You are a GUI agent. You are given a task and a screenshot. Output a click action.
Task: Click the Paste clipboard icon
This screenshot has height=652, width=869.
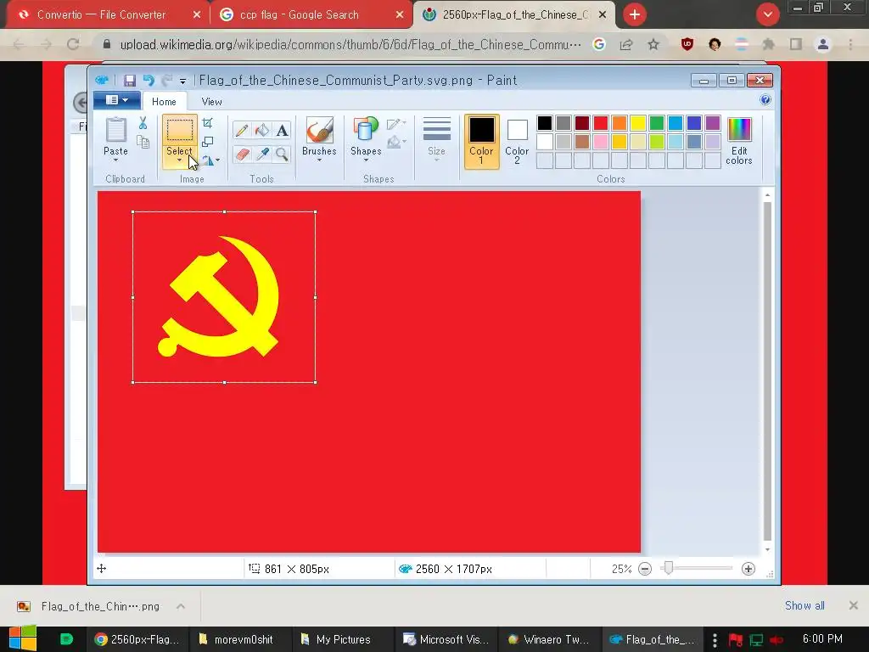[x=115, y=131]
